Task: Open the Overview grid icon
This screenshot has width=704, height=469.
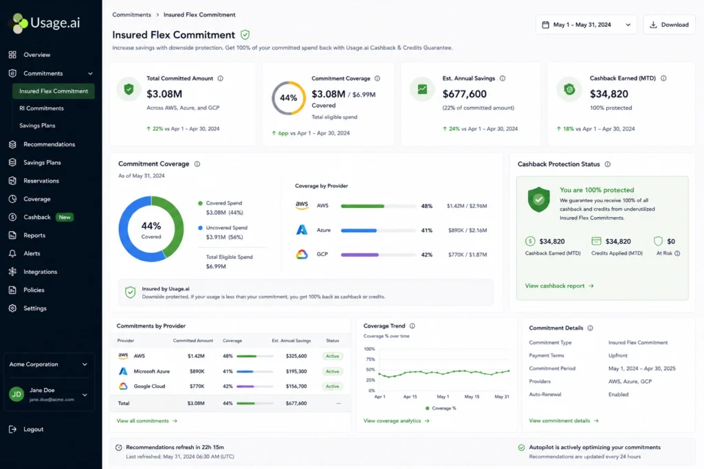Action: pos(12,55)
